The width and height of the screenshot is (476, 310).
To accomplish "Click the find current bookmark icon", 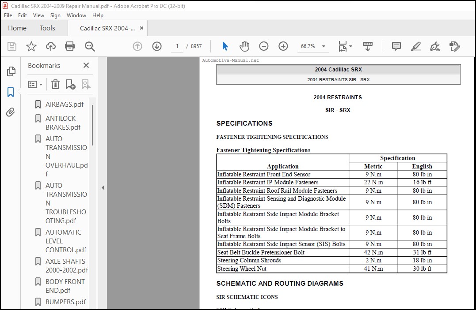I will [86, 84].
